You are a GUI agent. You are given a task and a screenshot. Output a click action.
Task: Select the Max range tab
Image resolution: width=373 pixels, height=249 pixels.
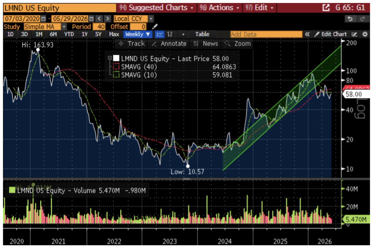click(114, 34)
